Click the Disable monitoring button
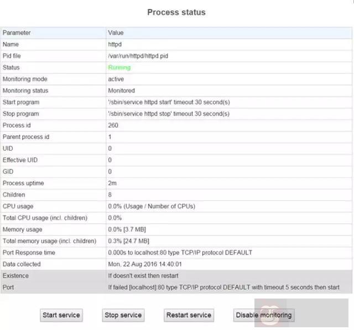 pos(263,315)
